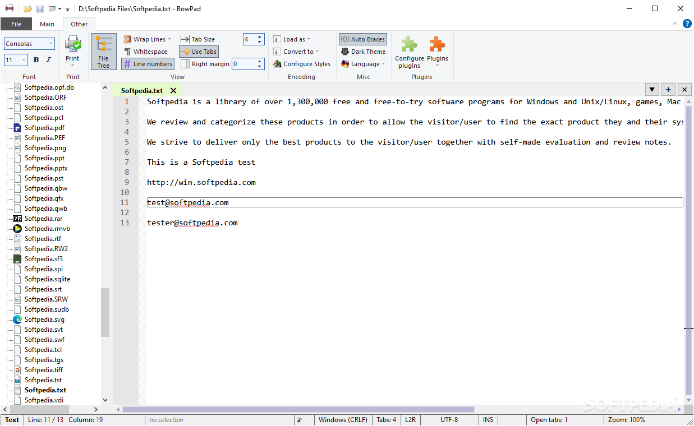This screenshot has width=694, height=426.
Task: Open the Language dropdown
Action: click(362, 64)
